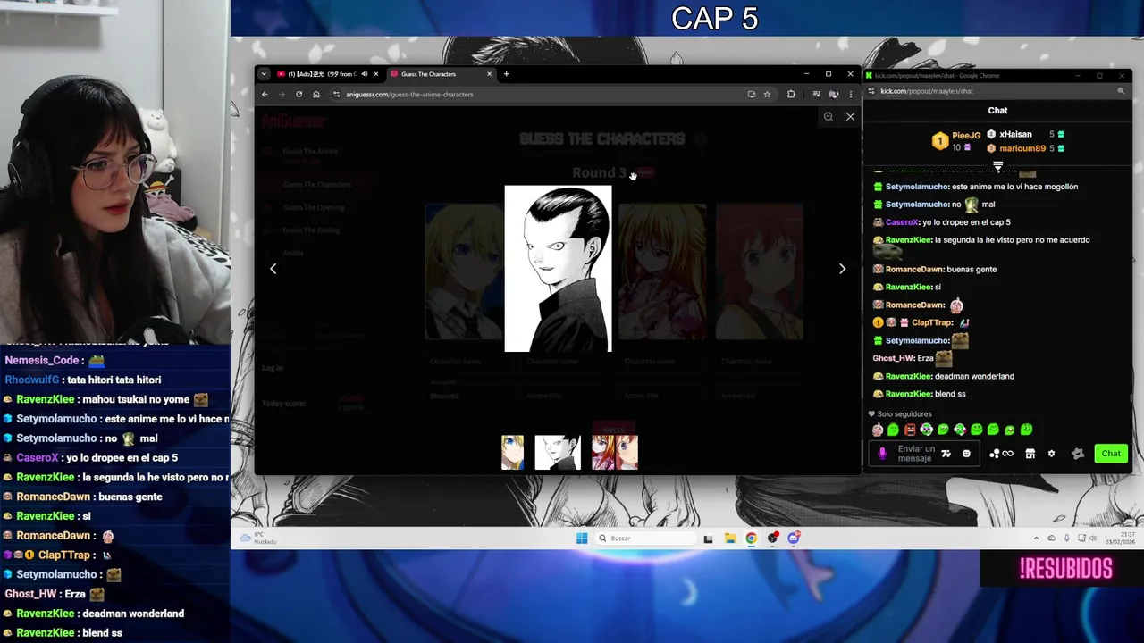
Task: Click marioum89 leaderboard entry
Action: coord(1025,148)
